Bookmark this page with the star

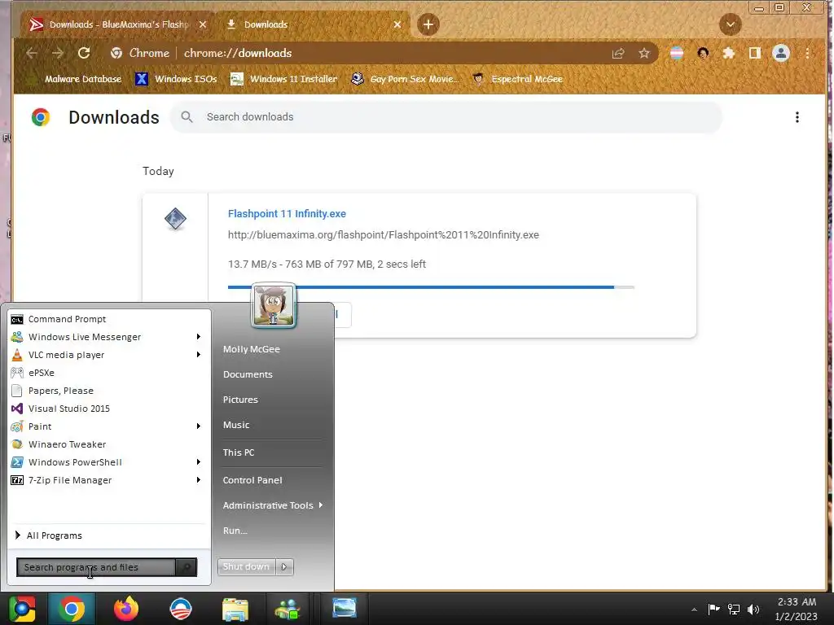[644, 53]
